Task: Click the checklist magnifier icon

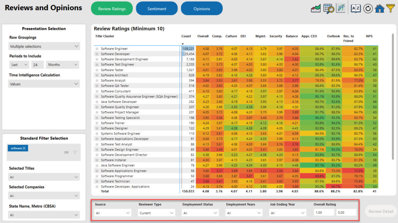Action: pos(328,8)
